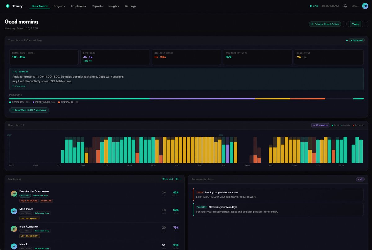This screenshot has height=250, width=372.
Task: Open the KD user avatar in header
Action: [365, 6]
